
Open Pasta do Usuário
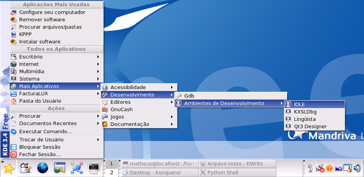point(56,101)
